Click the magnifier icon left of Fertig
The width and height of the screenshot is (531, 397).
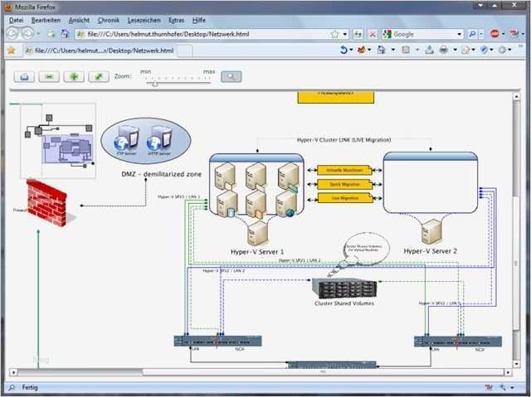click(x=12, y=388)
